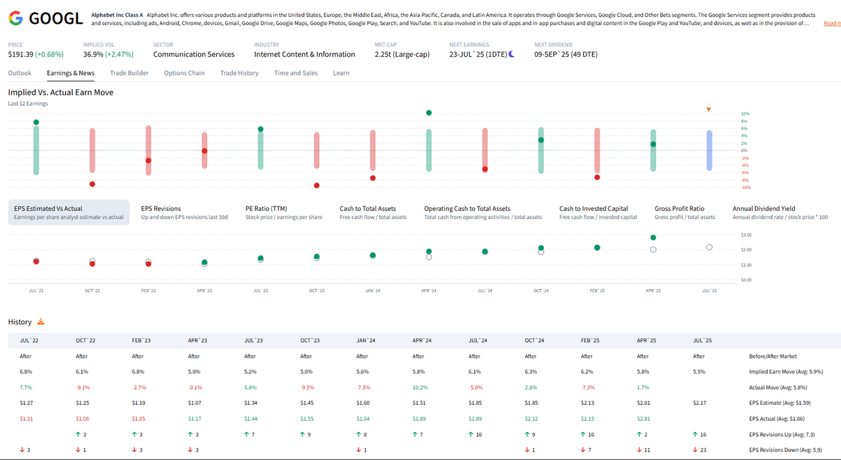841x460 pixels.
Task: Select the Cash to Total Assets metric
Action: pos(373,212)
